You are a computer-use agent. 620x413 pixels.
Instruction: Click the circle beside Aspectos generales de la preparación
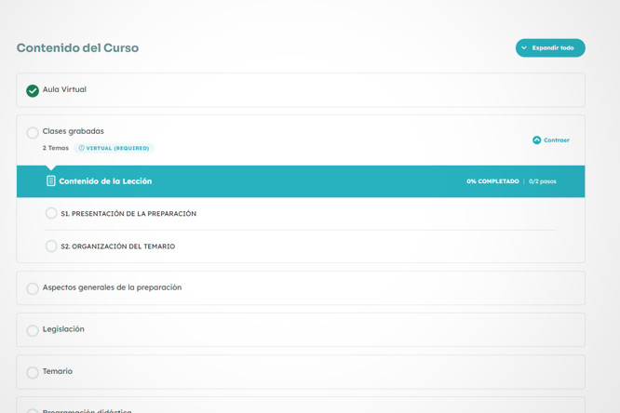click(33, 288)
